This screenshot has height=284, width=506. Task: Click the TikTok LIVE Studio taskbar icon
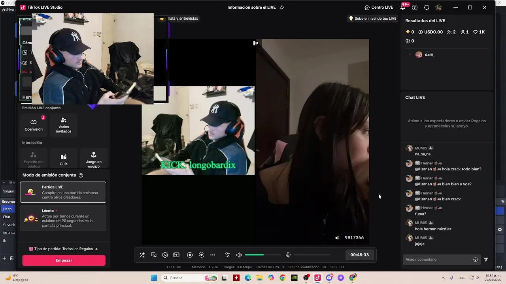[x=317, y=278]
